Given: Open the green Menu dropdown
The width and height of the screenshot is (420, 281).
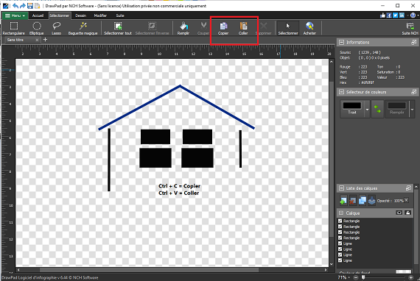Looking at the screenshot, I should click(x=15, y=15).
